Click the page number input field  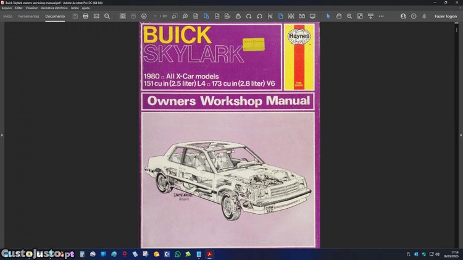pos(156,16)
